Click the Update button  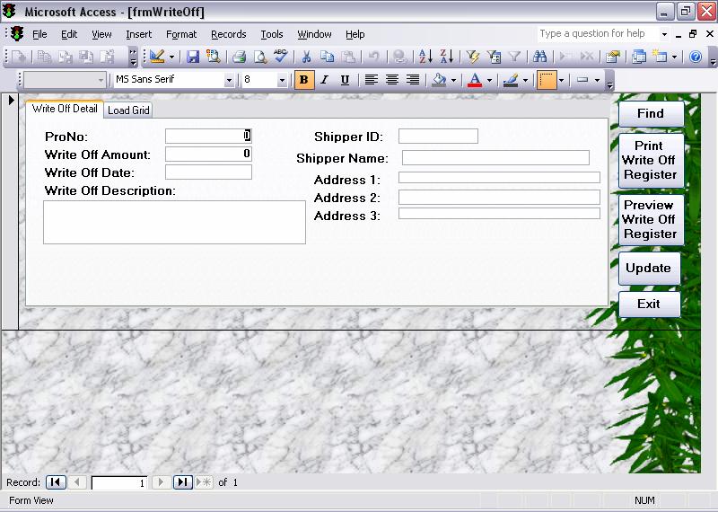coord(648,268)
